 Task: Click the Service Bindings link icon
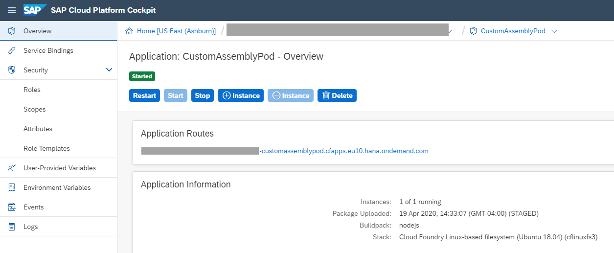click(12, 50)
